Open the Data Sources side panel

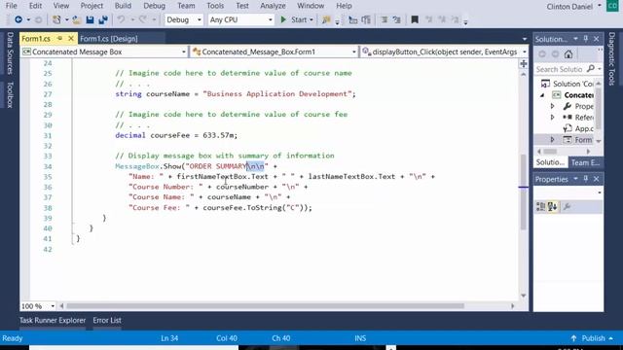click(10, 53)
